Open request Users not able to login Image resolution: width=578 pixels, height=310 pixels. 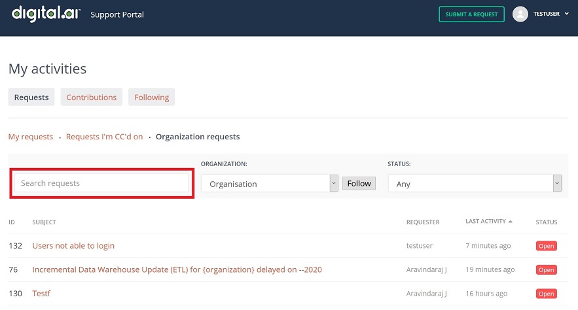[73, 246]
